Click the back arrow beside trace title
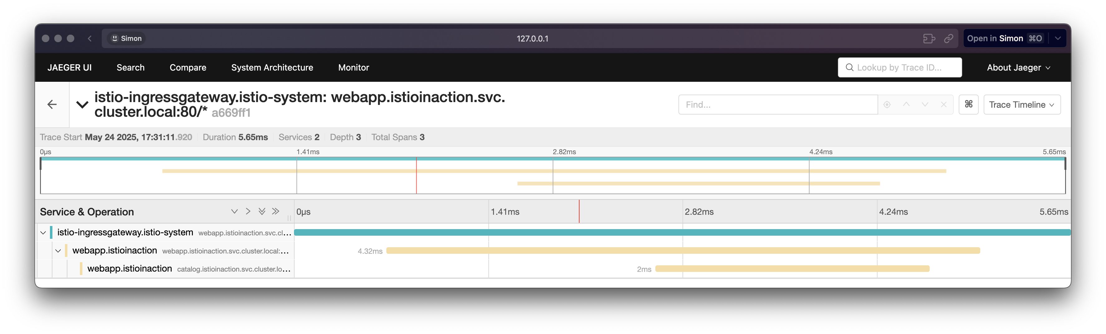 [52, 104]
